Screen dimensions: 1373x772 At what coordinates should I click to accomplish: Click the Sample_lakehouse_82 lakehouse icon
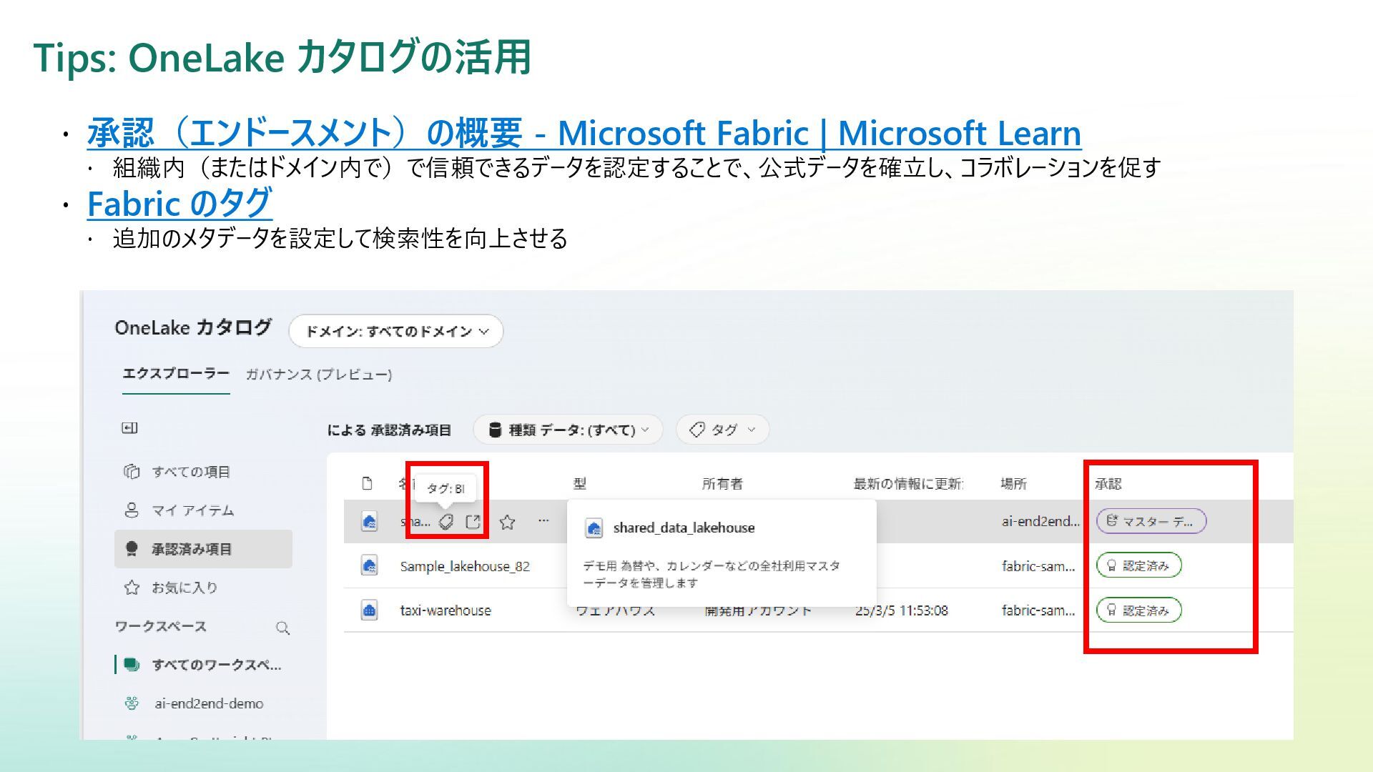[x=369, y=565]
